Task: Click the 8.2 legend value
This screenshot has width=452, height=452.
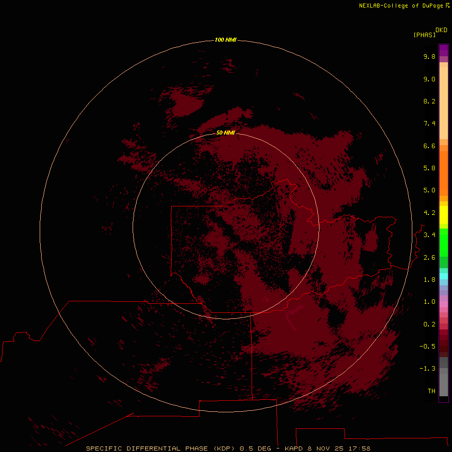Action: pos(429,101)
